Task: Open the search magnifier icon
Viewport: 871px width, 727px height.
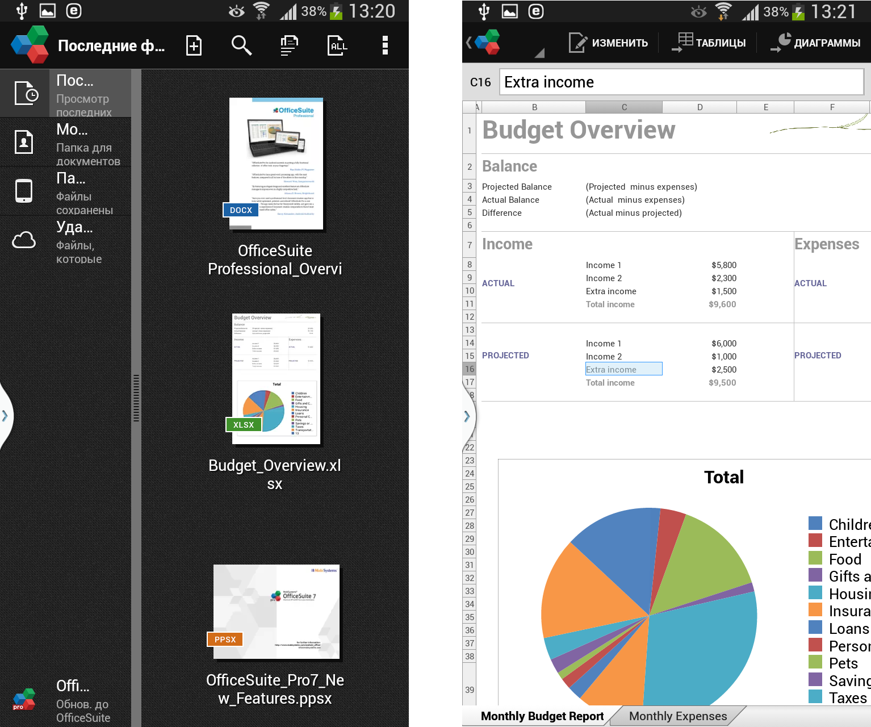Action: click(241, 45)
